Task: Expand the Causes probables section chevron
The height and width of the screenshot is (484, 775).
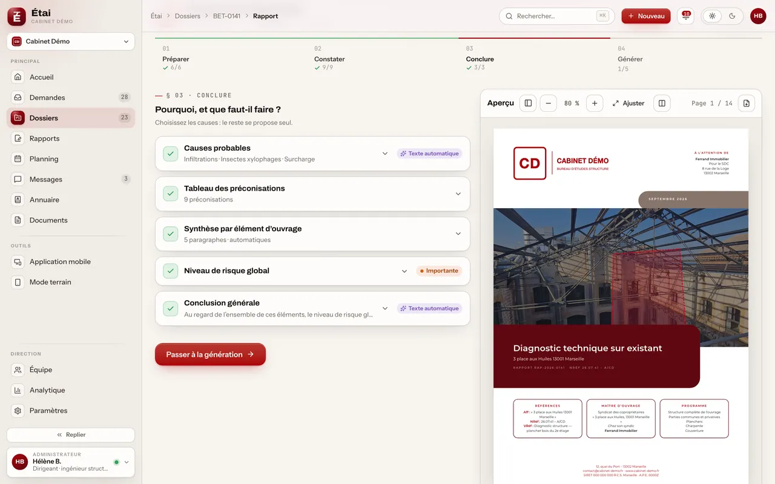Action: click(x=385, y=154)
